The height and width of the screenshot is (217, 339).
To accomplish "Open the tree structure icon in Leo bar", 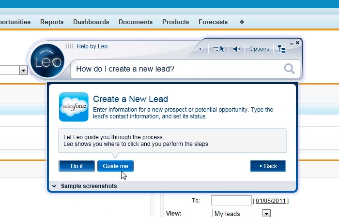I will [281, 49].
